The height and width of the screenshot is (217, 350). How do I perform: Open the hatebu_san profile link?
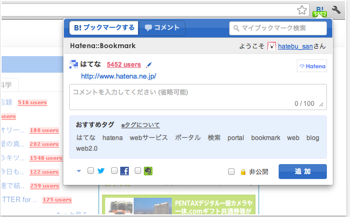click(x=295, y=46)
